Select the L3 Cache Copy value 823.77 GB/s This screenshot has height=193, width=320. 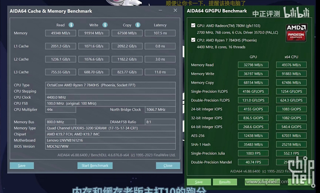(x=127, y=72)
